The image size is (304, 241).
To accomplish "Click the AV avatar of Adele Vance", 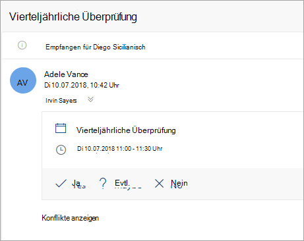I will point(23,80).
